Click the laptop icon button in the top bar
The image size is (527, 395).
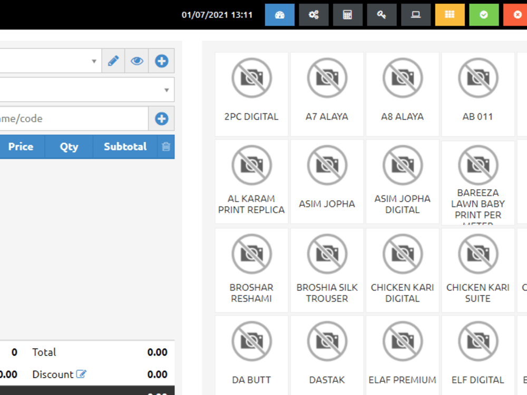416,15
